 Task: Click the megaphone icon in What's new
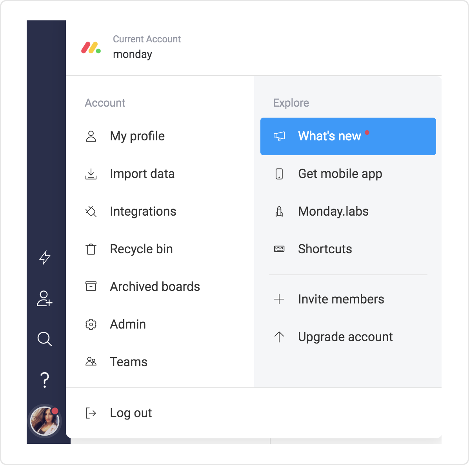click(279, 136)
